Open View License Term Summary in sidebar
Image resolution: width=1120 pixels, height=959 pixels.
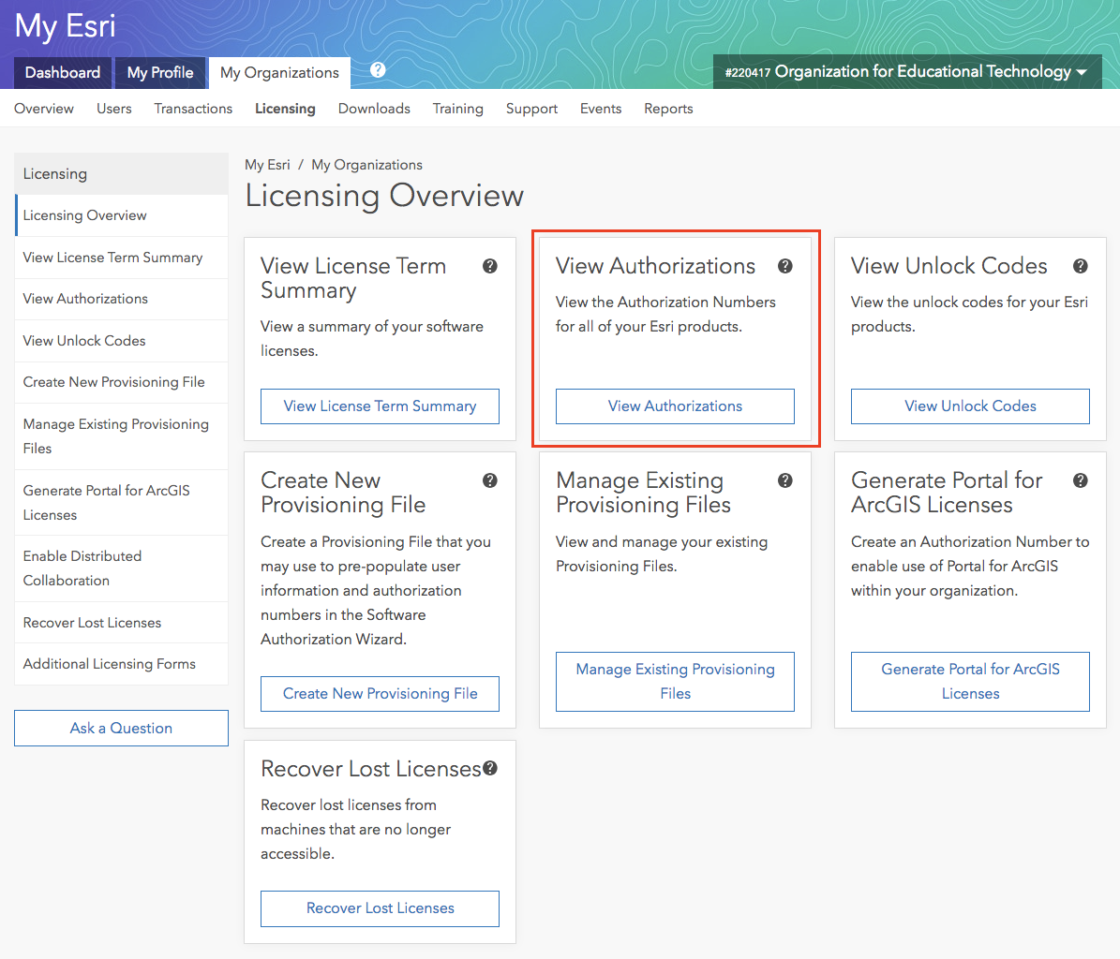click(x=122, y=258)
